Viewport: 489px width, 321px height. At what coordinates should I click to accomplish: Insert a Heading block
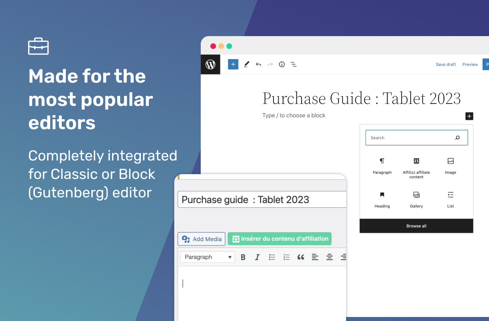point(382,199)
